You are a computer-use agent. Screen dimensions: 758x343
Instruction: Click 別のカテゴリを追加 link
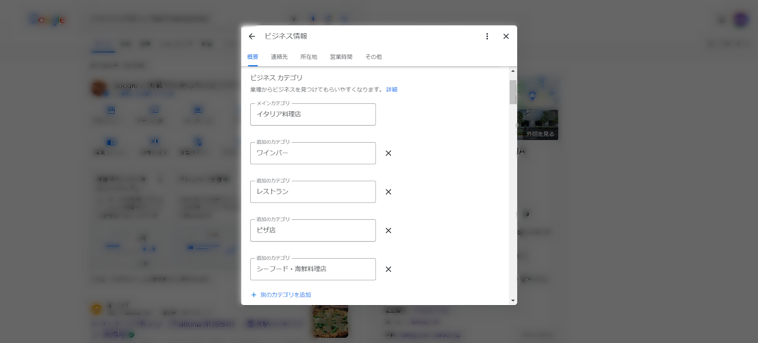click(281, 295)
